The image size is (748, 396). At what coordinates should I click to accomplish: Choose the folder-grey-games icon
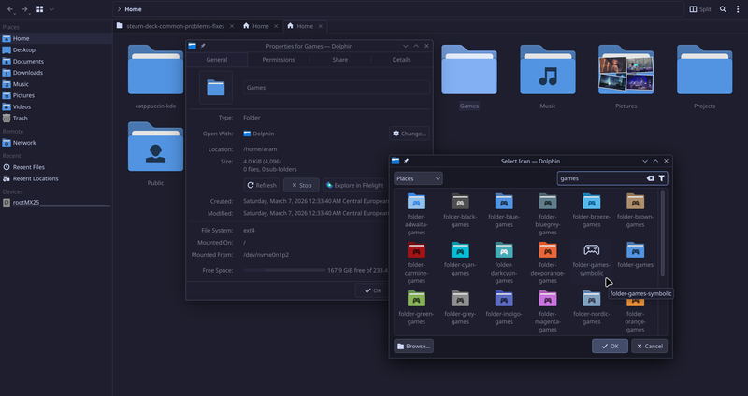(x=460, y=299)
